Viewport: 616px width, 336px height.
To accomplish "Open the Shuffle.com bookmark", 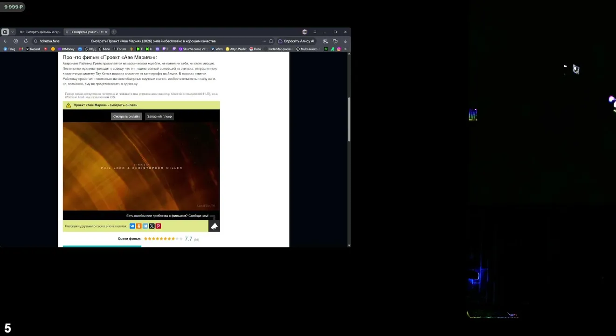I will pos(193,49).
